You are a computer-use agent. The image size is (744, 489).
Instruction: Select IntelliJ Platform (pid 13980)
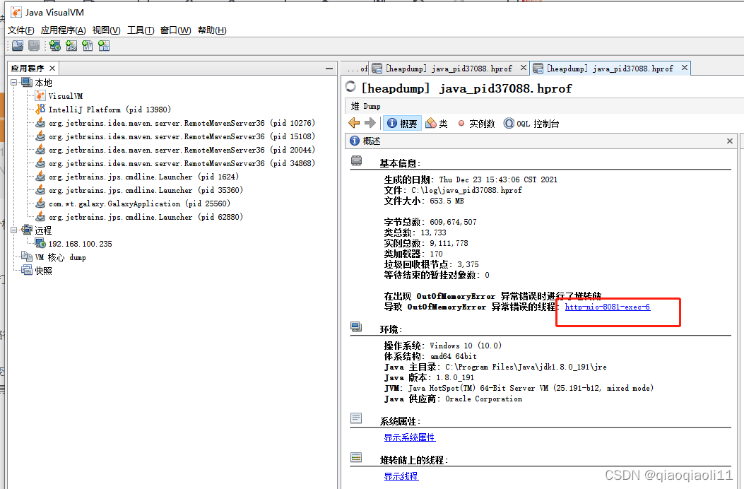(110, 110)
